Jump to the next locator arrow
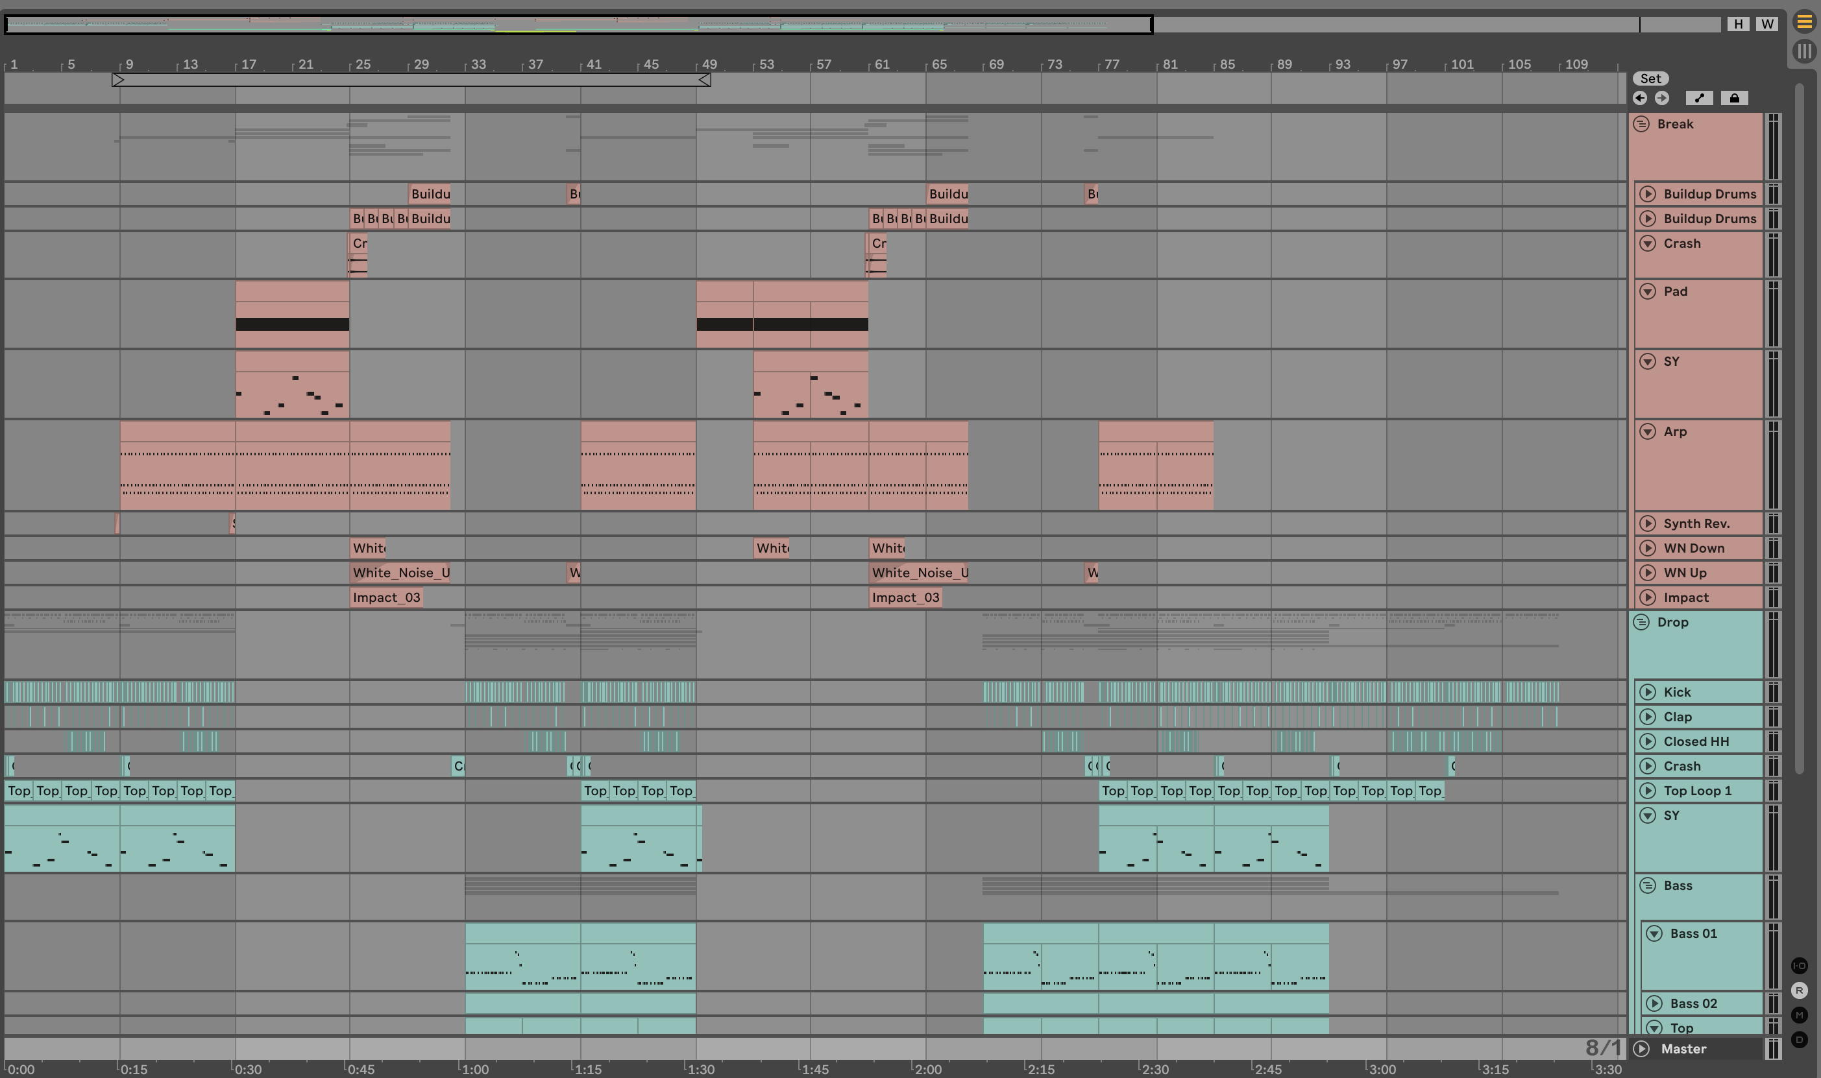 pos(1661,98)
